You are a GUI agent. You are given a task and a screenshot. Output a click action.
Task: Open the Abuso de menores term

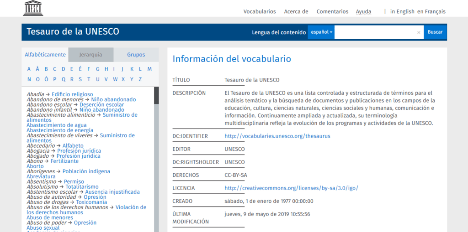click(49, 218)
